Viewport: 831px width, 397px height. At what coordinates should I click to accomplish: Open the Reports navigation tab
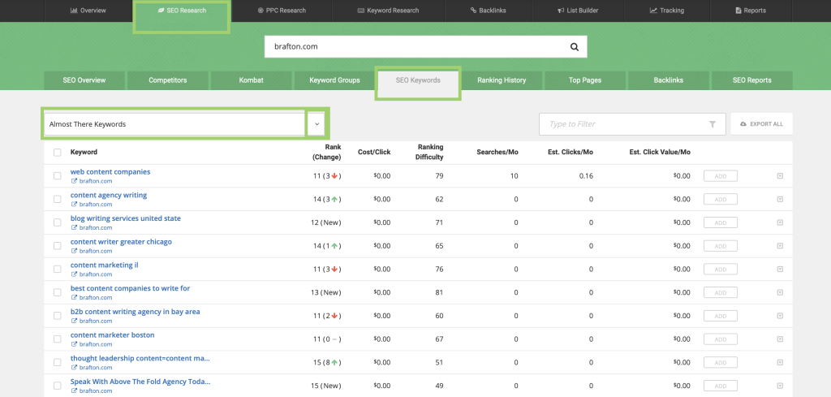click(x=751, y=11)
